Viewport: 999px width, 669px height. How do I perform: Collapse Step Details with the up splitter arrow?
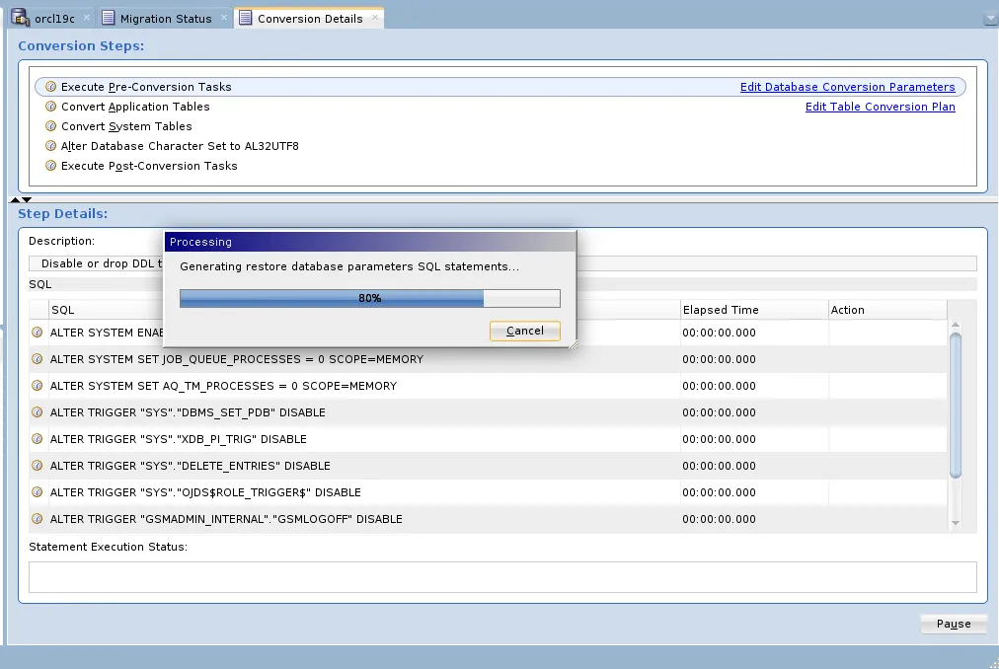click(16, 198)
